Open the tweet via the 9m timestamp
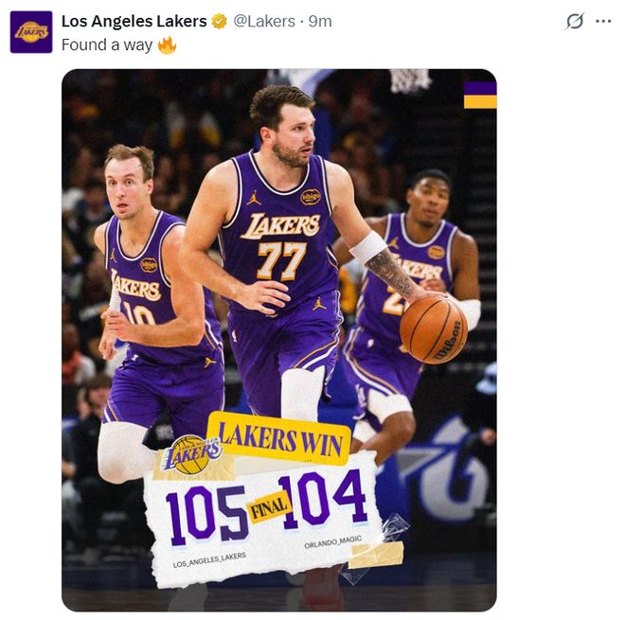The image size is (625, 620). click(321, 21)
